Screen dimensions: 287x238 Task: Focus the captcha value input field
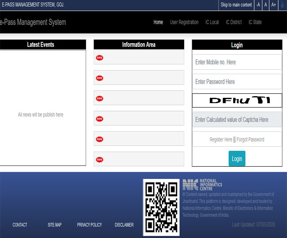237,119
